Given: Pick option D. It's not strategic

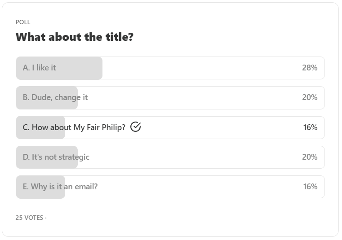Looking at the screenshot, I should click(x=170, y=157).
